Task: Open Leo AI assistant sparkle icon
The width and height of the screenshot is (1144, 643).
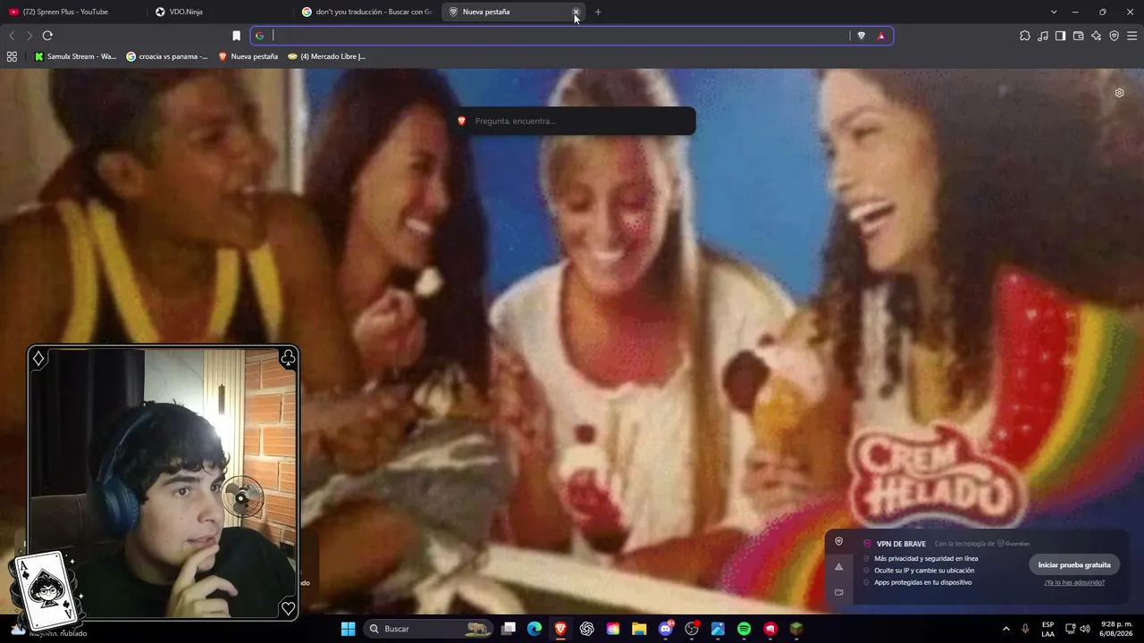Action: (1097, 36)
